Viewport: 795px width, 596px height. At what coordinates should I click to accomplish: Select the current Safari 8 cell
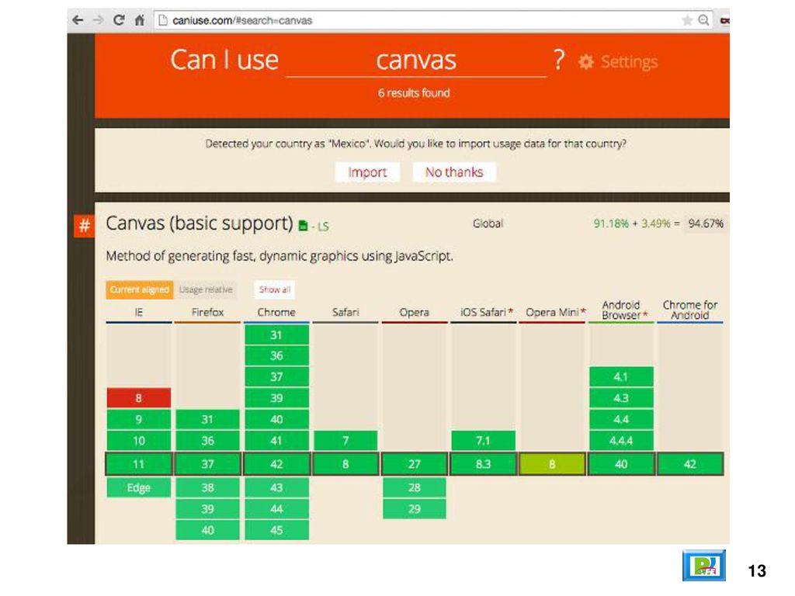345,464
